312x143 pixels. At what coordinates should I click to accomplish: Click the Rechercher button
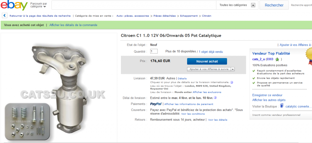[274, 5]
